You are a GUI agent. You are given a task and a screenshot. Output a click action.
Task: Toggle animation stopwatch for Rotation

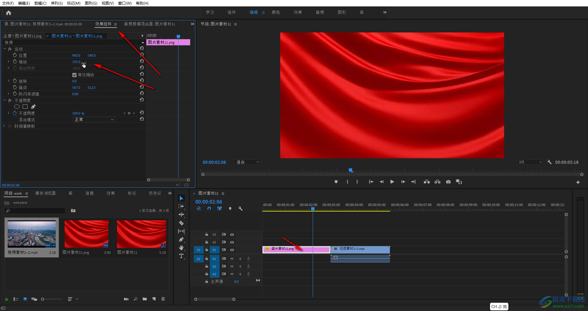[15, 81]
